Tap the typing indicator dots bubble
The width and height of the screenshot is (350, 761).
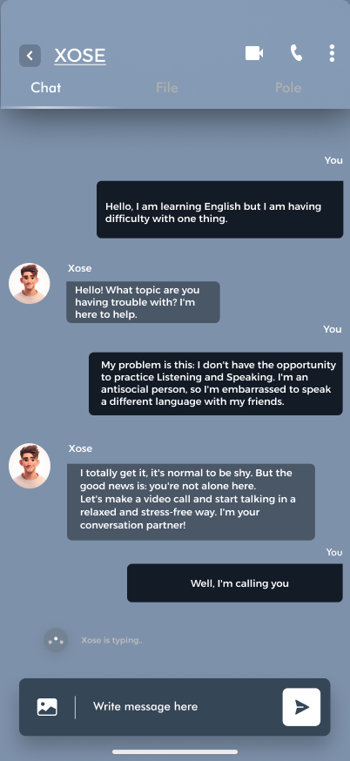[56, 640]
